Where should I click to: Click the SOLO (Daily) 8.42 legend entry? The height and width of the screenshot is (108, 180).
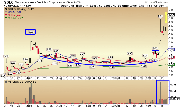pos(21,9)
